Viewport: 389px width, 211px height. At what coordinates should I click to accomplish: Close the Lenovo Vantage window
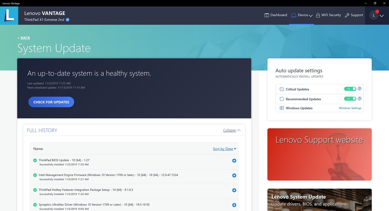point(384,3)
